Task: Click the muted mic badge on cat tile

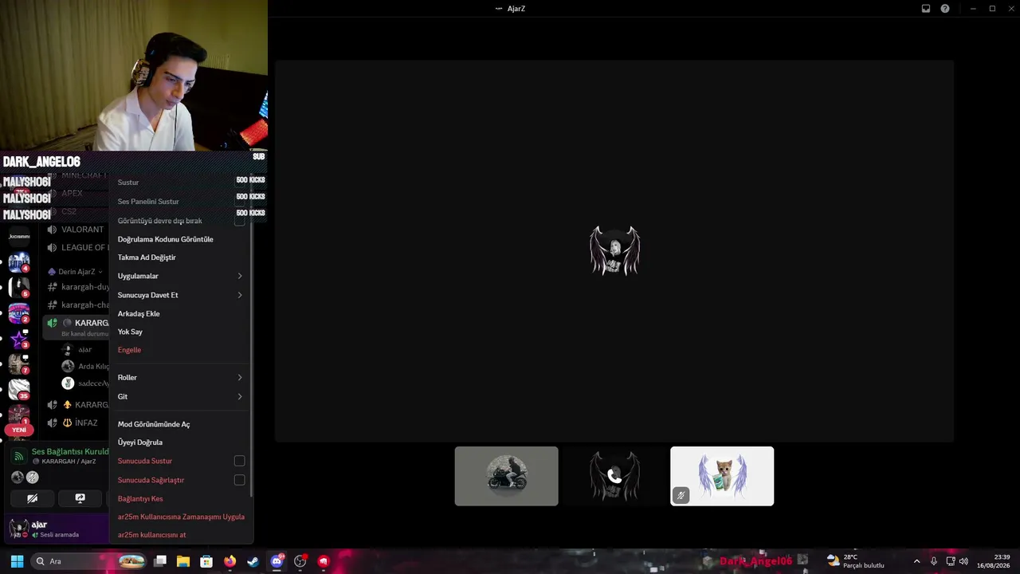Action: coord(681,495)
